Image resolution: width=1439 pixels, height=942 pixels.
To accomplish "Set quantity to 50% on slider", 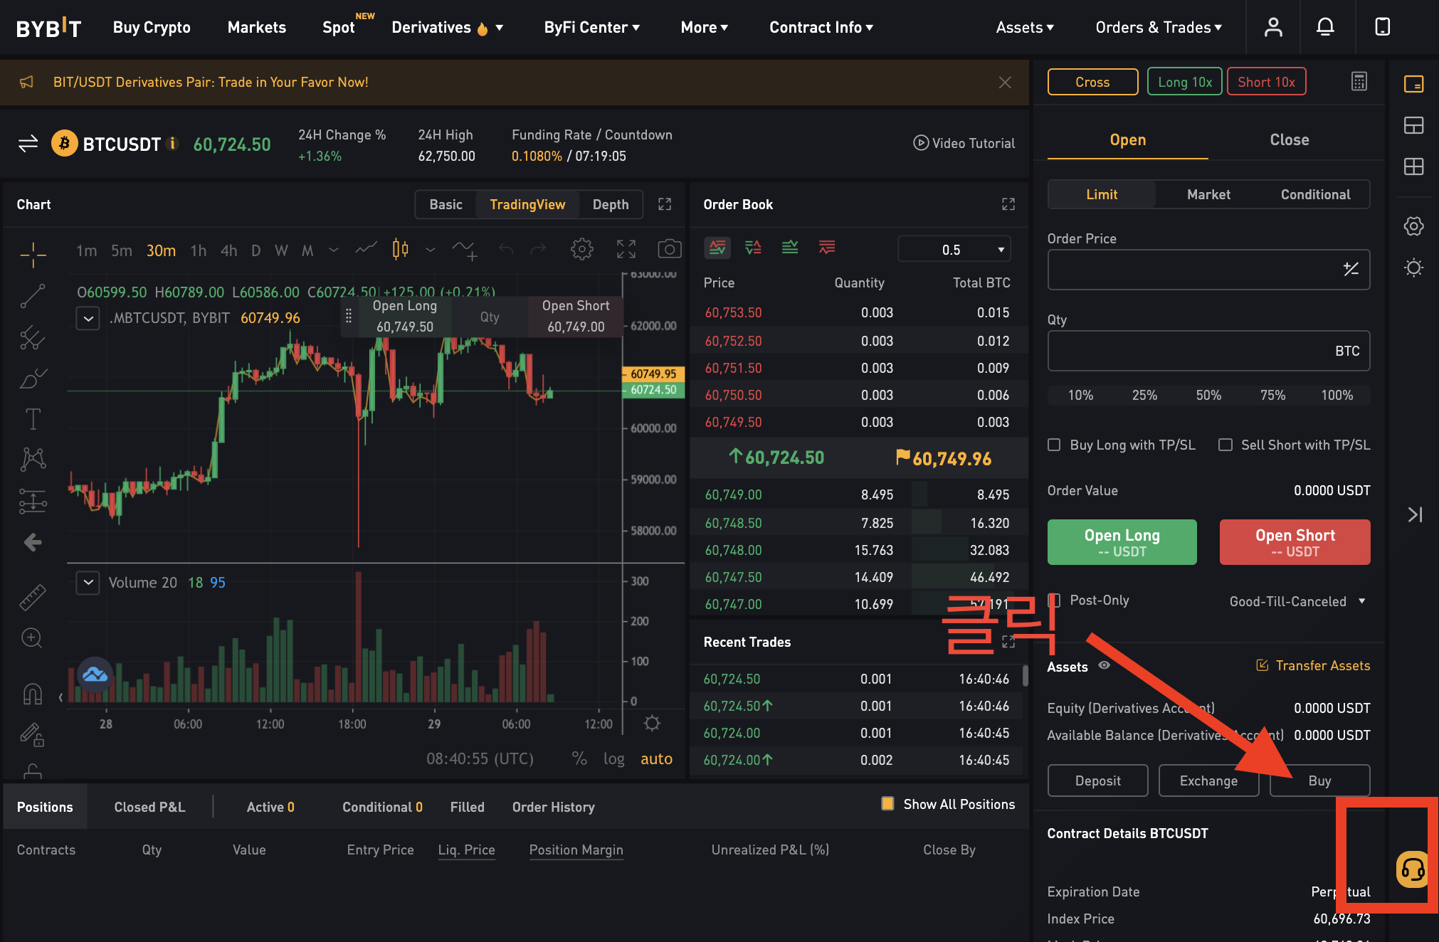I will (x=1208, y=395).
